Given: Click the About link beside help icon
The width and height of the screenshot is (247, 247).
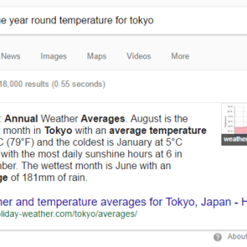Looking at the screenshot, I should tap(237, 237).
